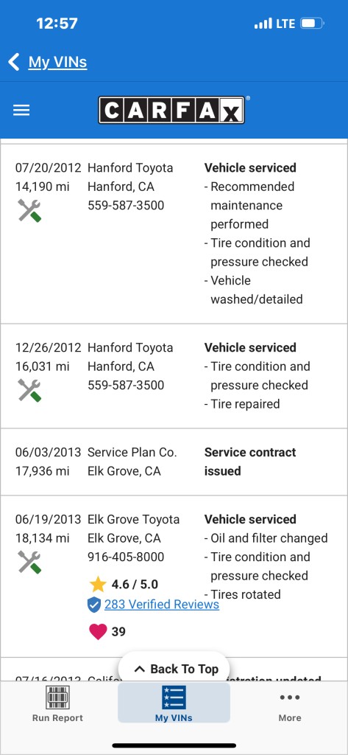Tap the 4.6 / 5.0 rating text

click(135, 585)
